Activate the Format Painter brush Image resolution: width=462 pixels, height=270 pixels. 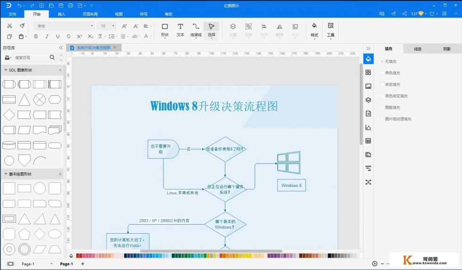click(22, 25)
